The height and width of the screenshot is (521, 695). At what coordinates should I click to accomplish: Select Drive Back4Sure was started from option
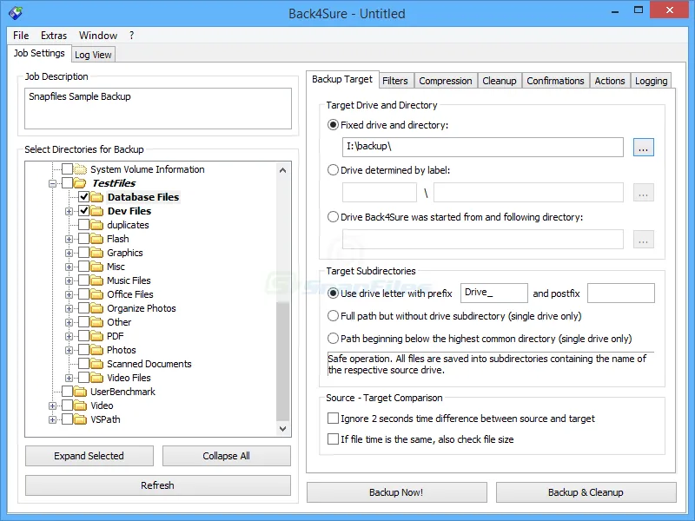tap(333, 217)
